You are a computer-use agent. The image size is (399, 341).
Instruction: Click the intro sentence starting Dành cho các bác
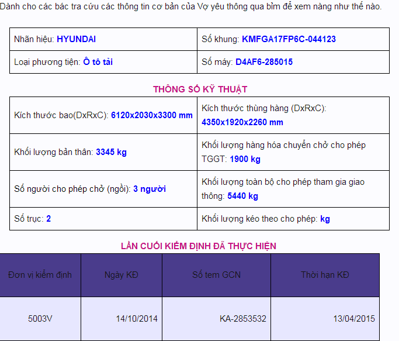coord(191,6)
